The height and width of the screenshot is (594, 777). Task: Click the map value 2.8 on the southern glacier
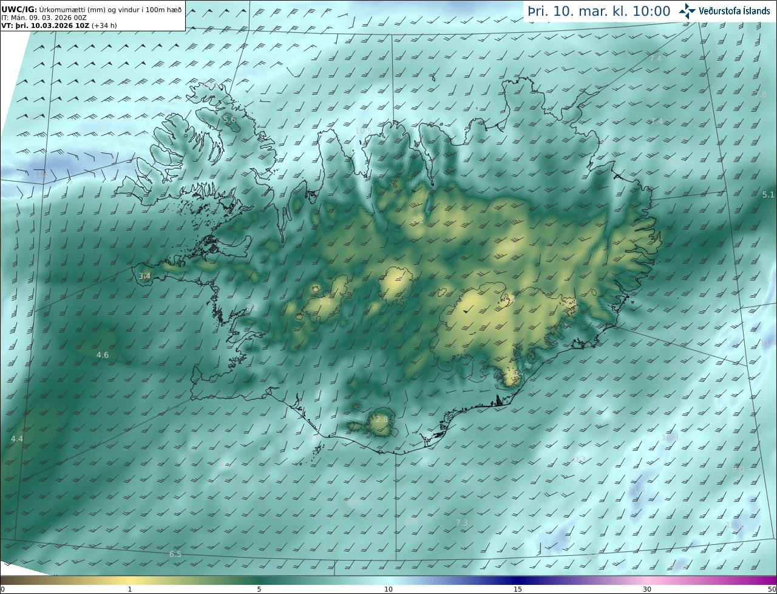381,420
